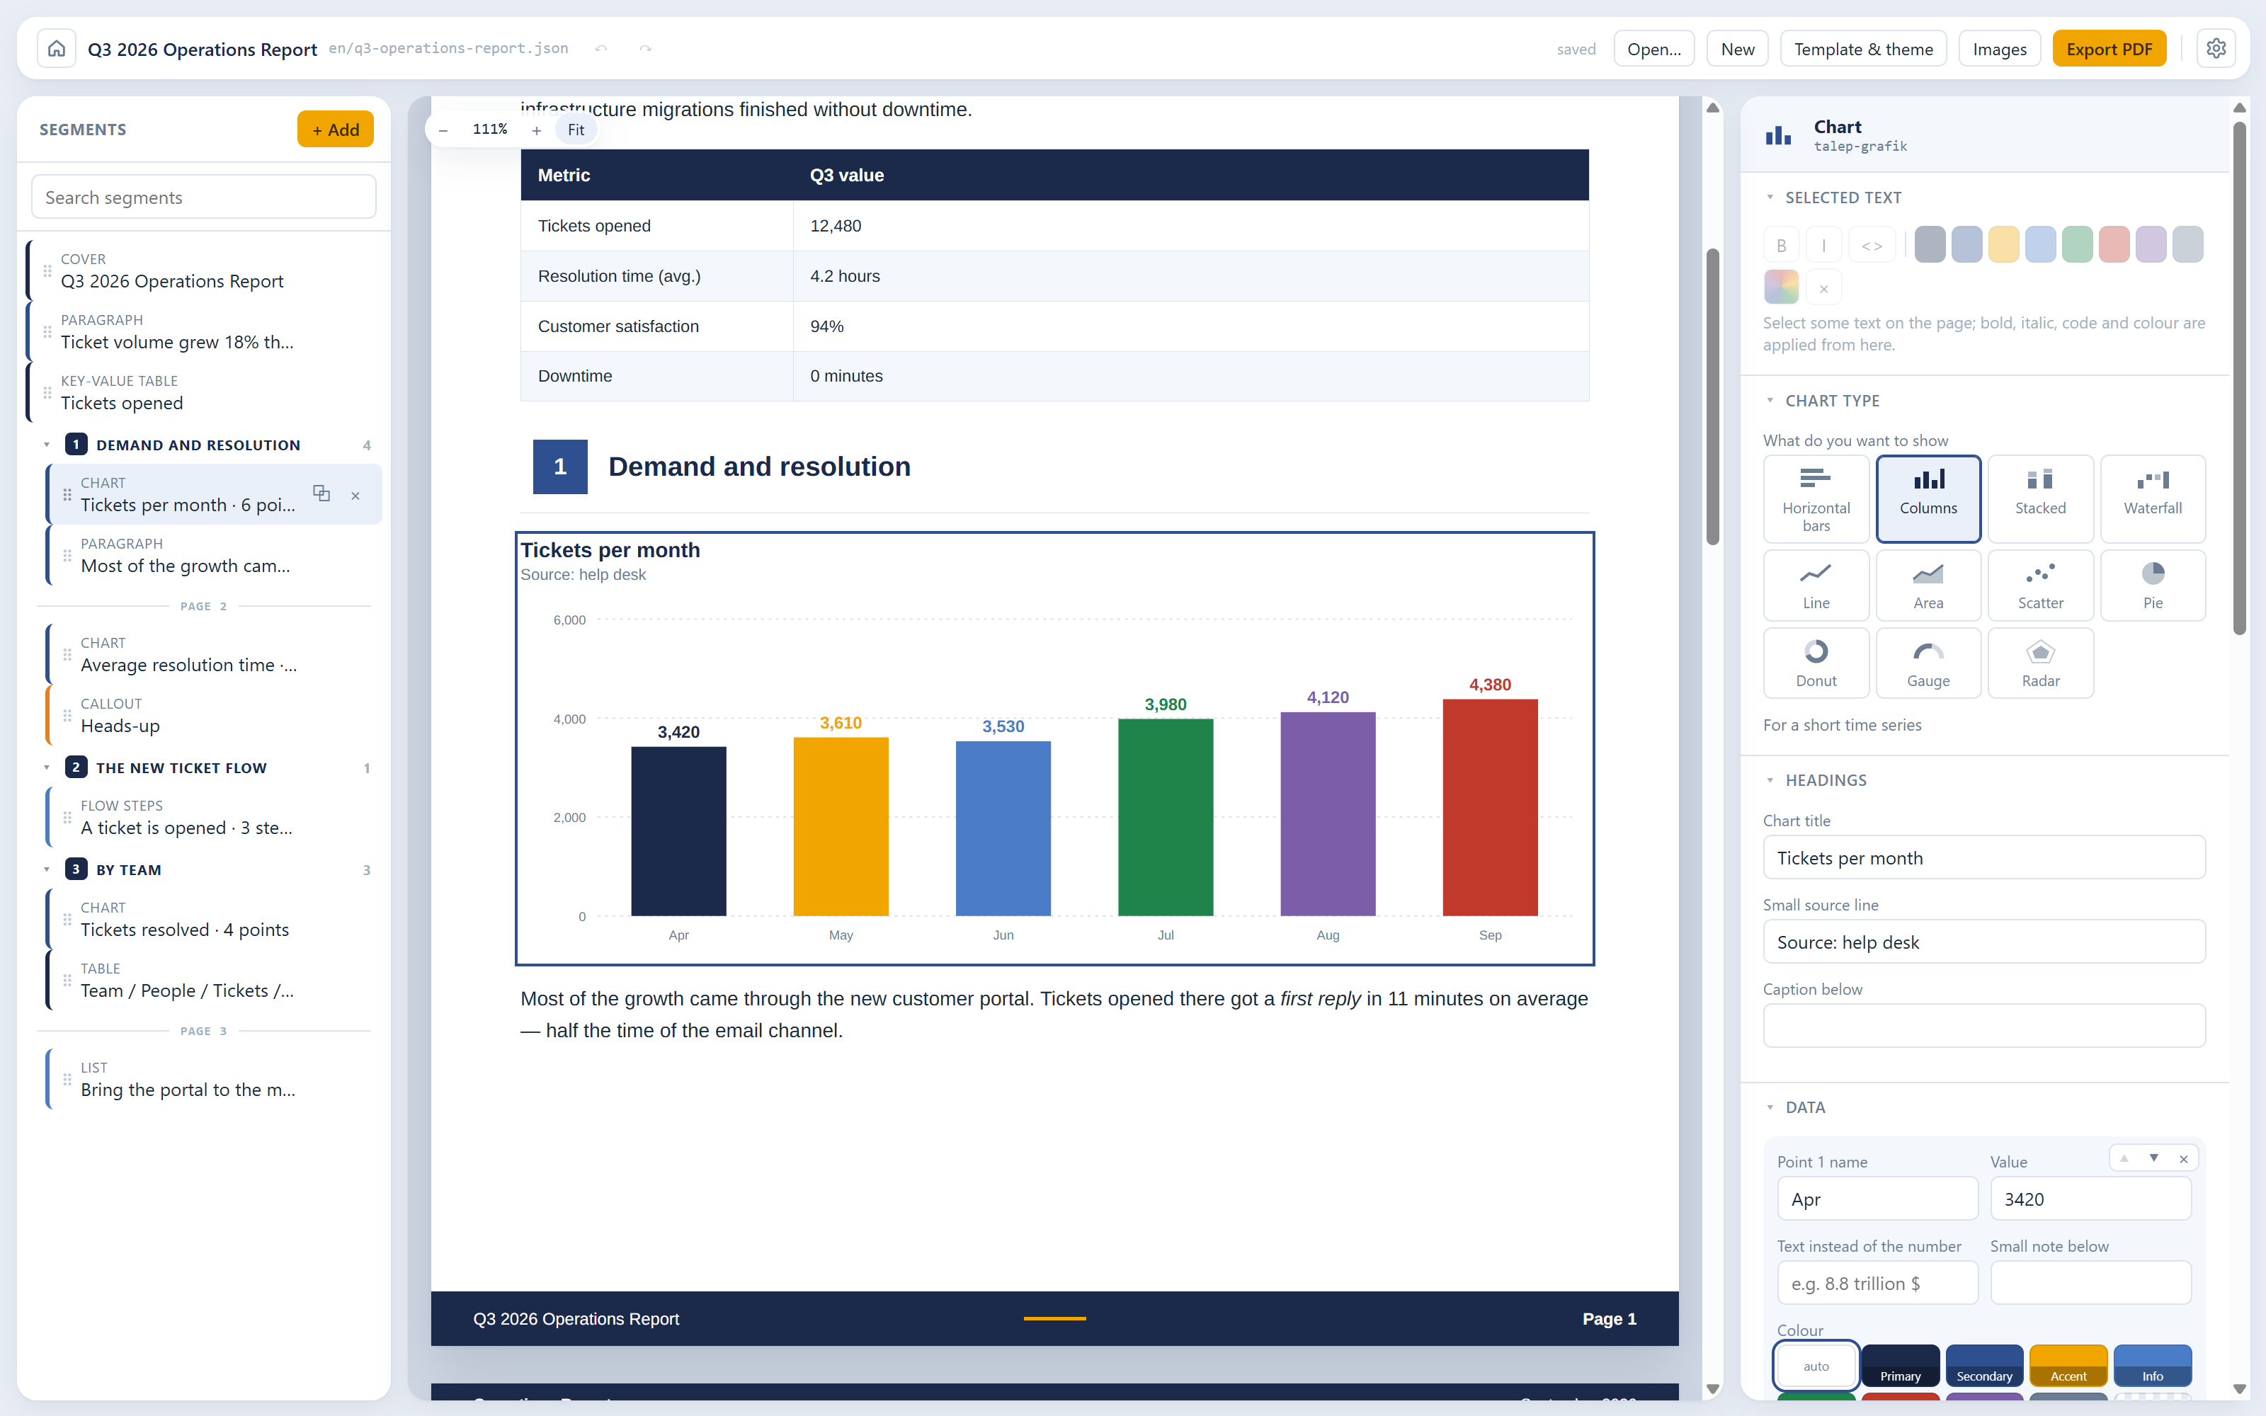Zoom out with the minus icon
2266x1416 pixels.
443,130
